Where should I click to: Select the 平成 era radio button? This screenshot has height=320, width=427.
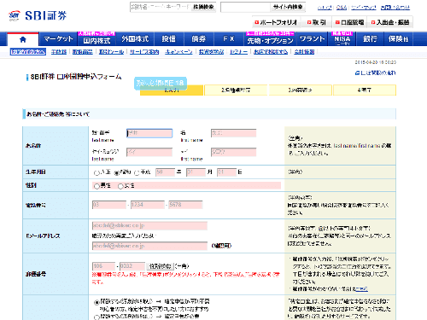pos(137,173)
